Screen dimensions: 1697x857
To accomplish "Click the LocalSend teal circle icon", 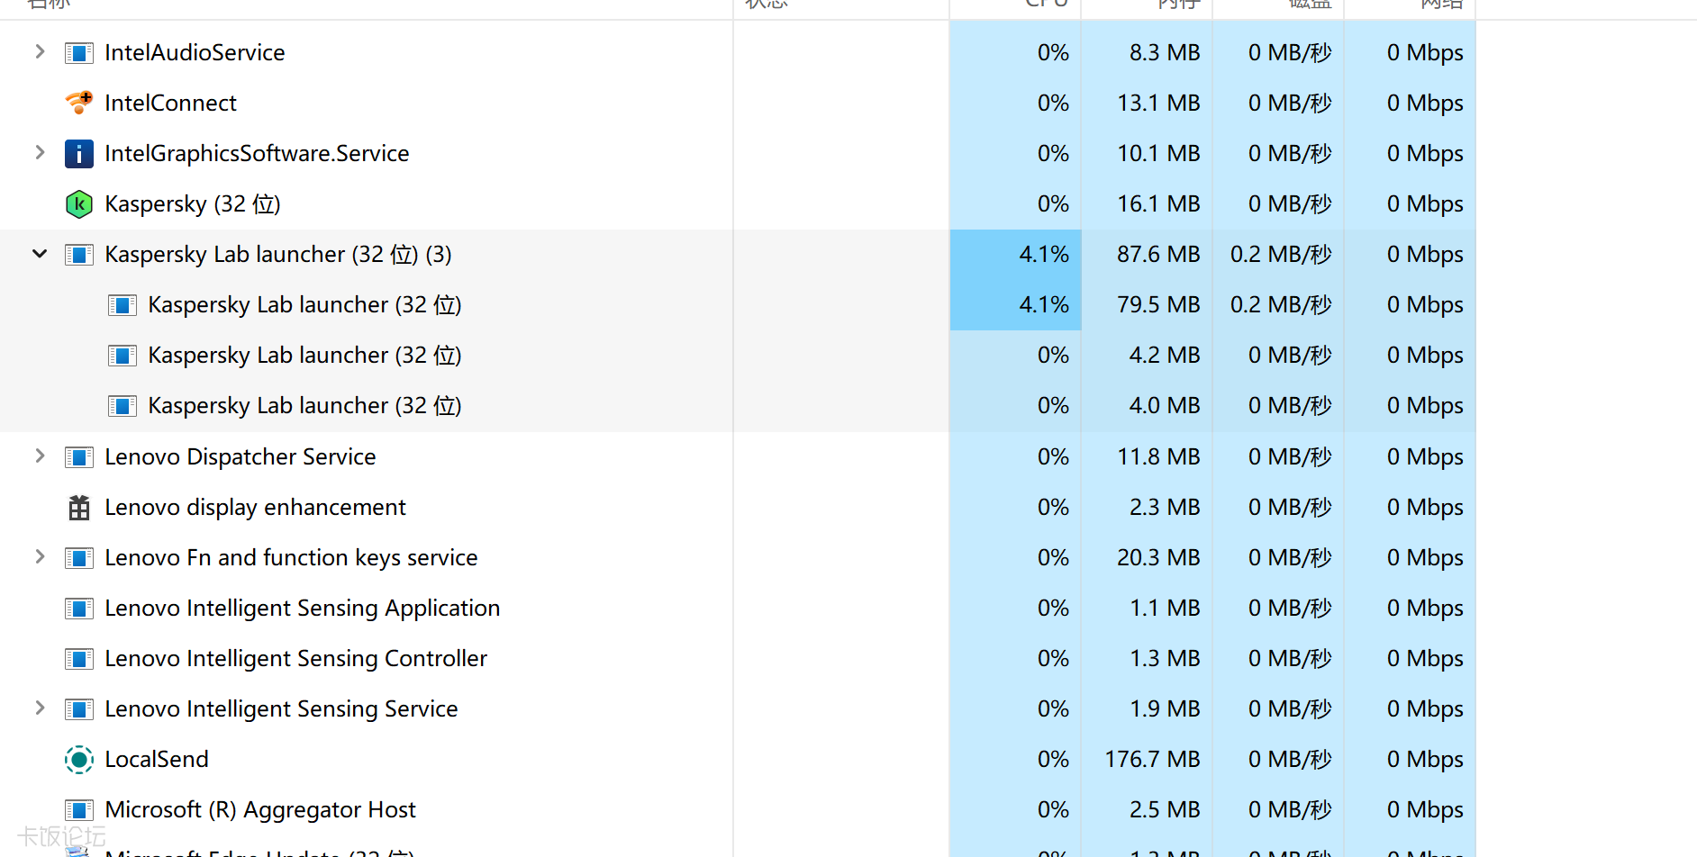I will click(x=79, y=760).
